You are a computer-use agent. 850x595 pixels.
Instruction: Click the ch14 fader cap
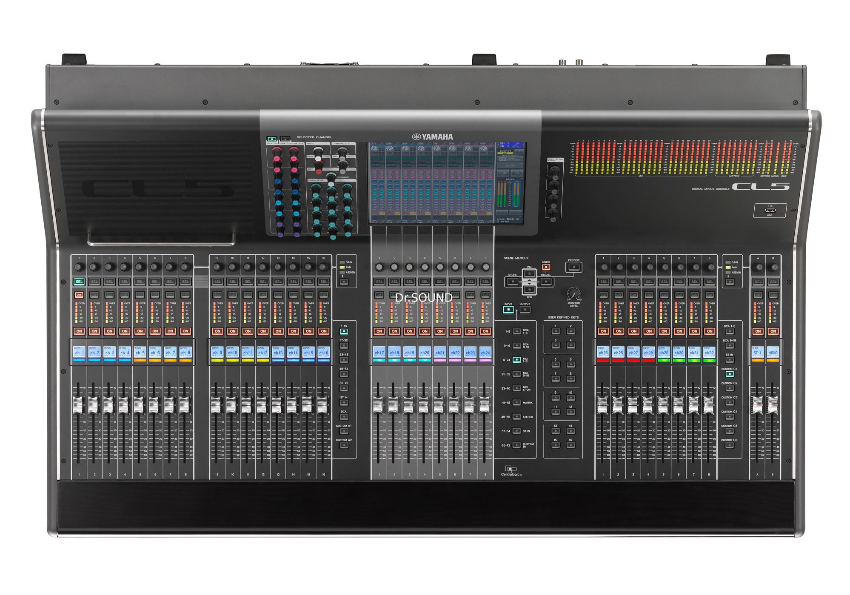(x=292, y=405)
